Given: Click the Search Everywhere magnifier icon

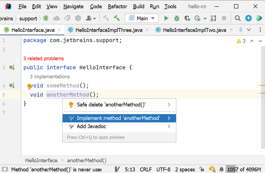Looking at the screenshot, I should click(x=238, y=18).
